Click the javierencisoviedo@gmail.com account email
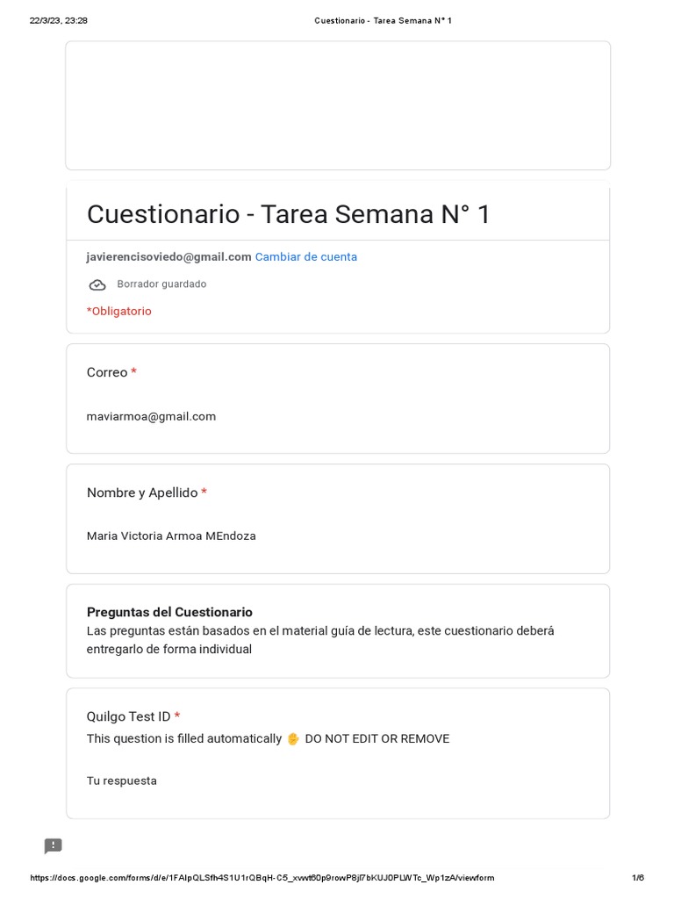This screenshot has width=674, height=899. pyautogui.click(x=168, y=257)
